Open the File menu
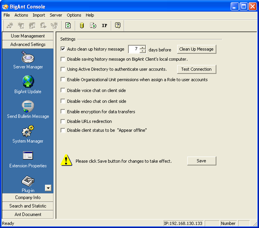The width and height of the screenshot is (259, 228). pyautogui.click(x=6, y=15)
